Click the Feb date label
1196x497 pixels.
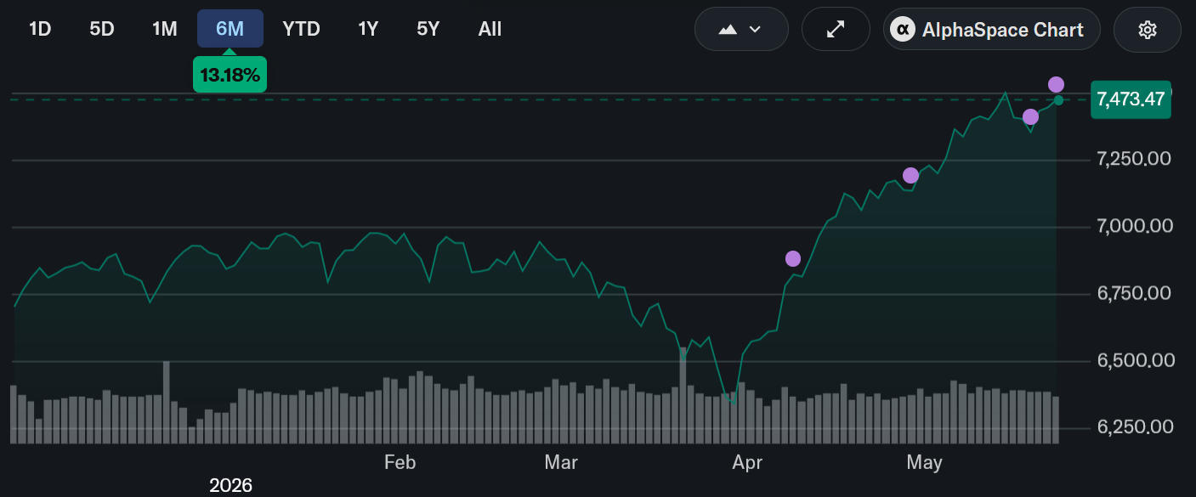pos(400,462)
